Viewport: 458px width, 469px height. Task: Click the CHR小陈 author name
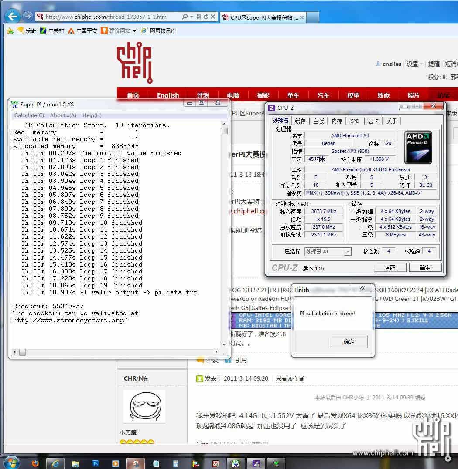[136, 378]
